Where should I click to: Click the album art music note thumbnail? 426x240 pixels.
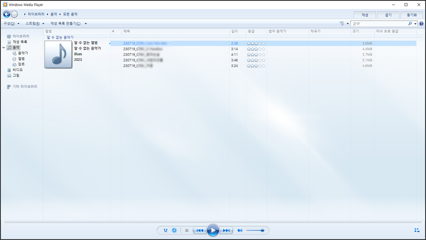58,55
